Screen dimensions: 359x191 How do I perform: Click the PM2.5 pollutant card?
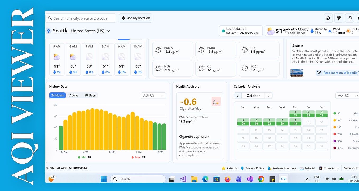(173, 50)
